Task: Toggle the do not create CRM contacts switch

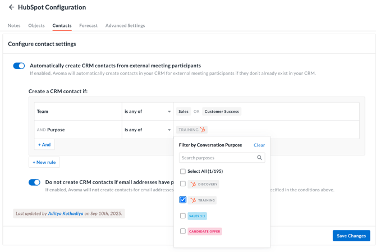Action: [34, 182]
